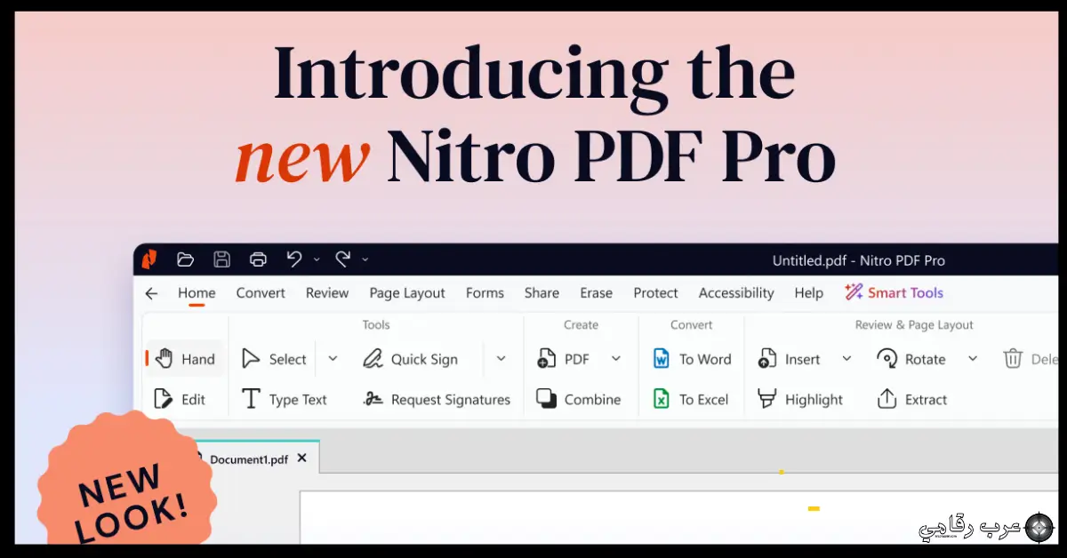Open the Share ribbon tab
1067x558 pixels.
click(542, 293)
